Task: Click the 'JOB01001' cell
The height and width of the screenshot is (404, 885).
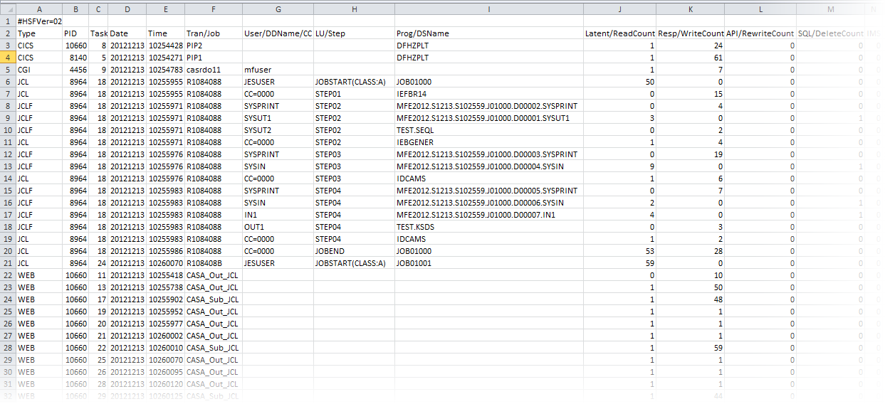Action: [x=414, y=263]
